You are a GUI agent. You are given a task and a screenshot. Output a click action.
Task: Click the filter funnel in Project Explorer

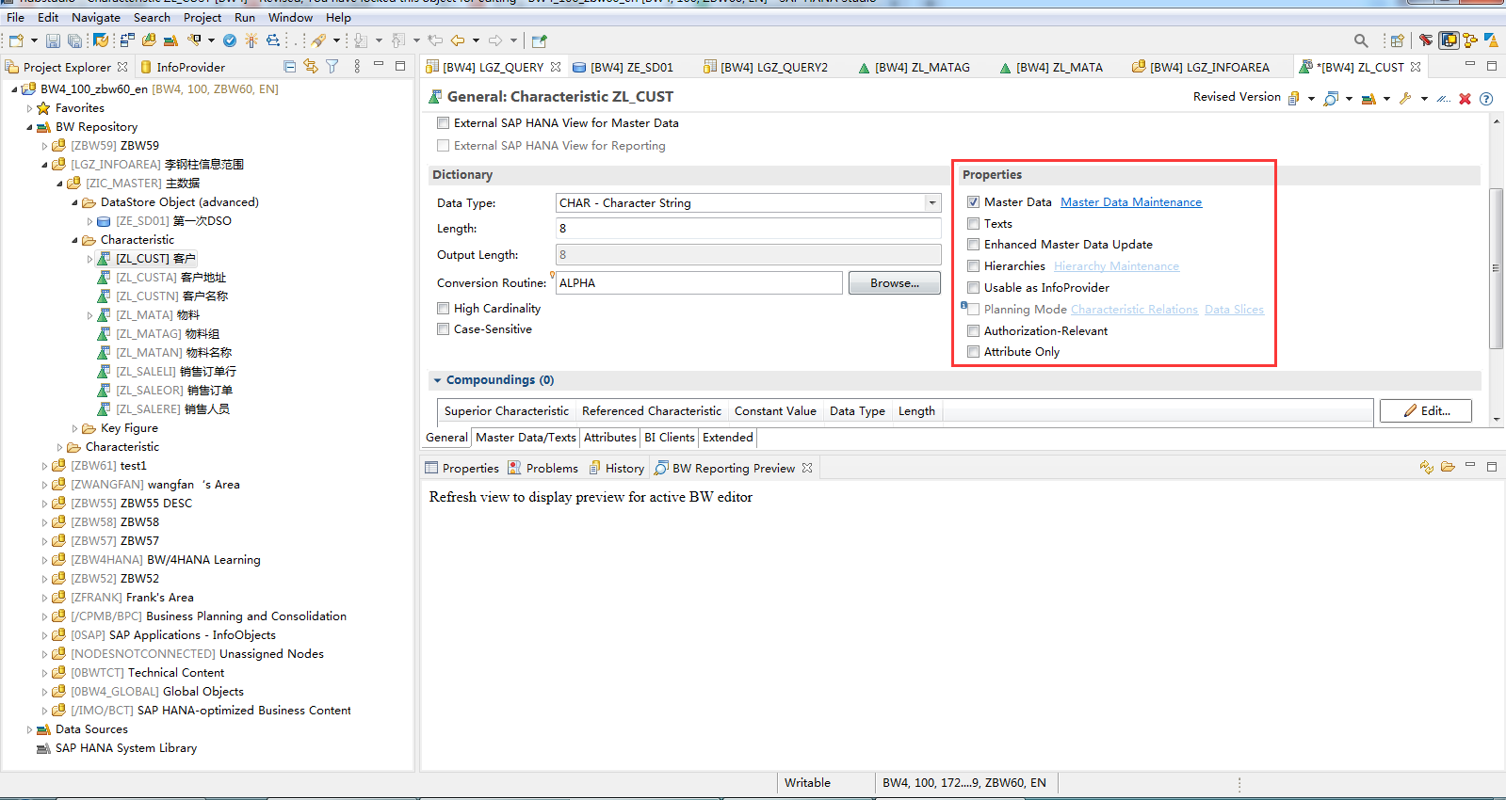coord(332,67)
